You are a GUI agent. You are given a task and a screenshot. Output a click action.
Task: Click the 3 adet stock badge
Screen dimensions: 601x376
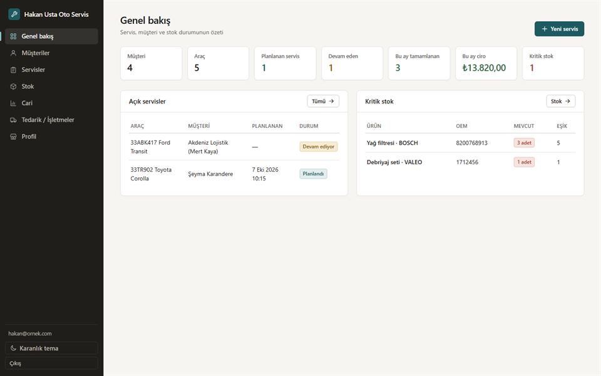coord(524,143)
